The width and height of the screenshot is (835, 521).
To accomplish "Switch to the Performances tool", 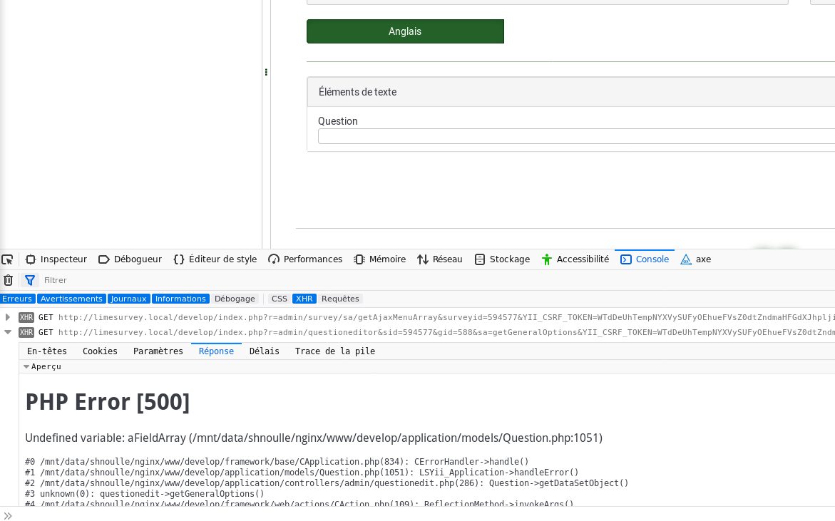I will 305,259.
